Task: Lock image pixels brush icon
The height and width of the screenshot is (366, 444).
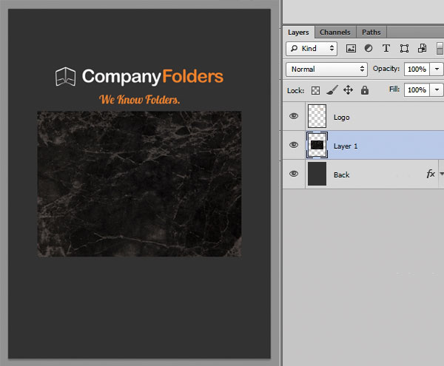Action: pos(332,90)
